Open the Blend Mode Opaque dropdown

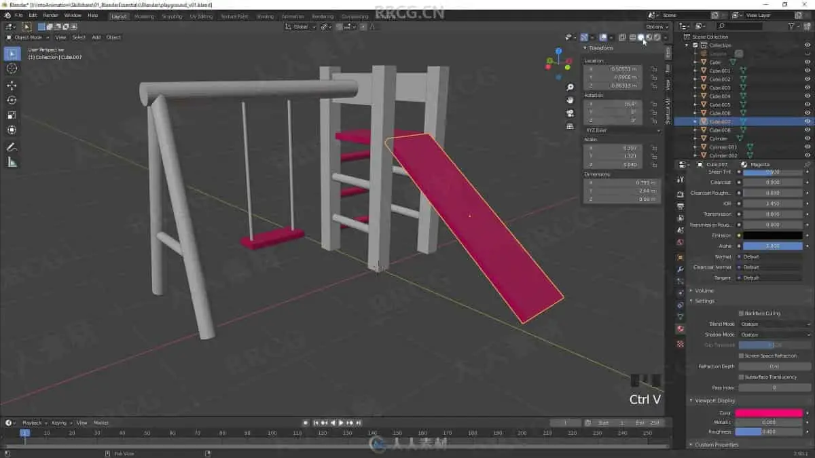point(775,324)
